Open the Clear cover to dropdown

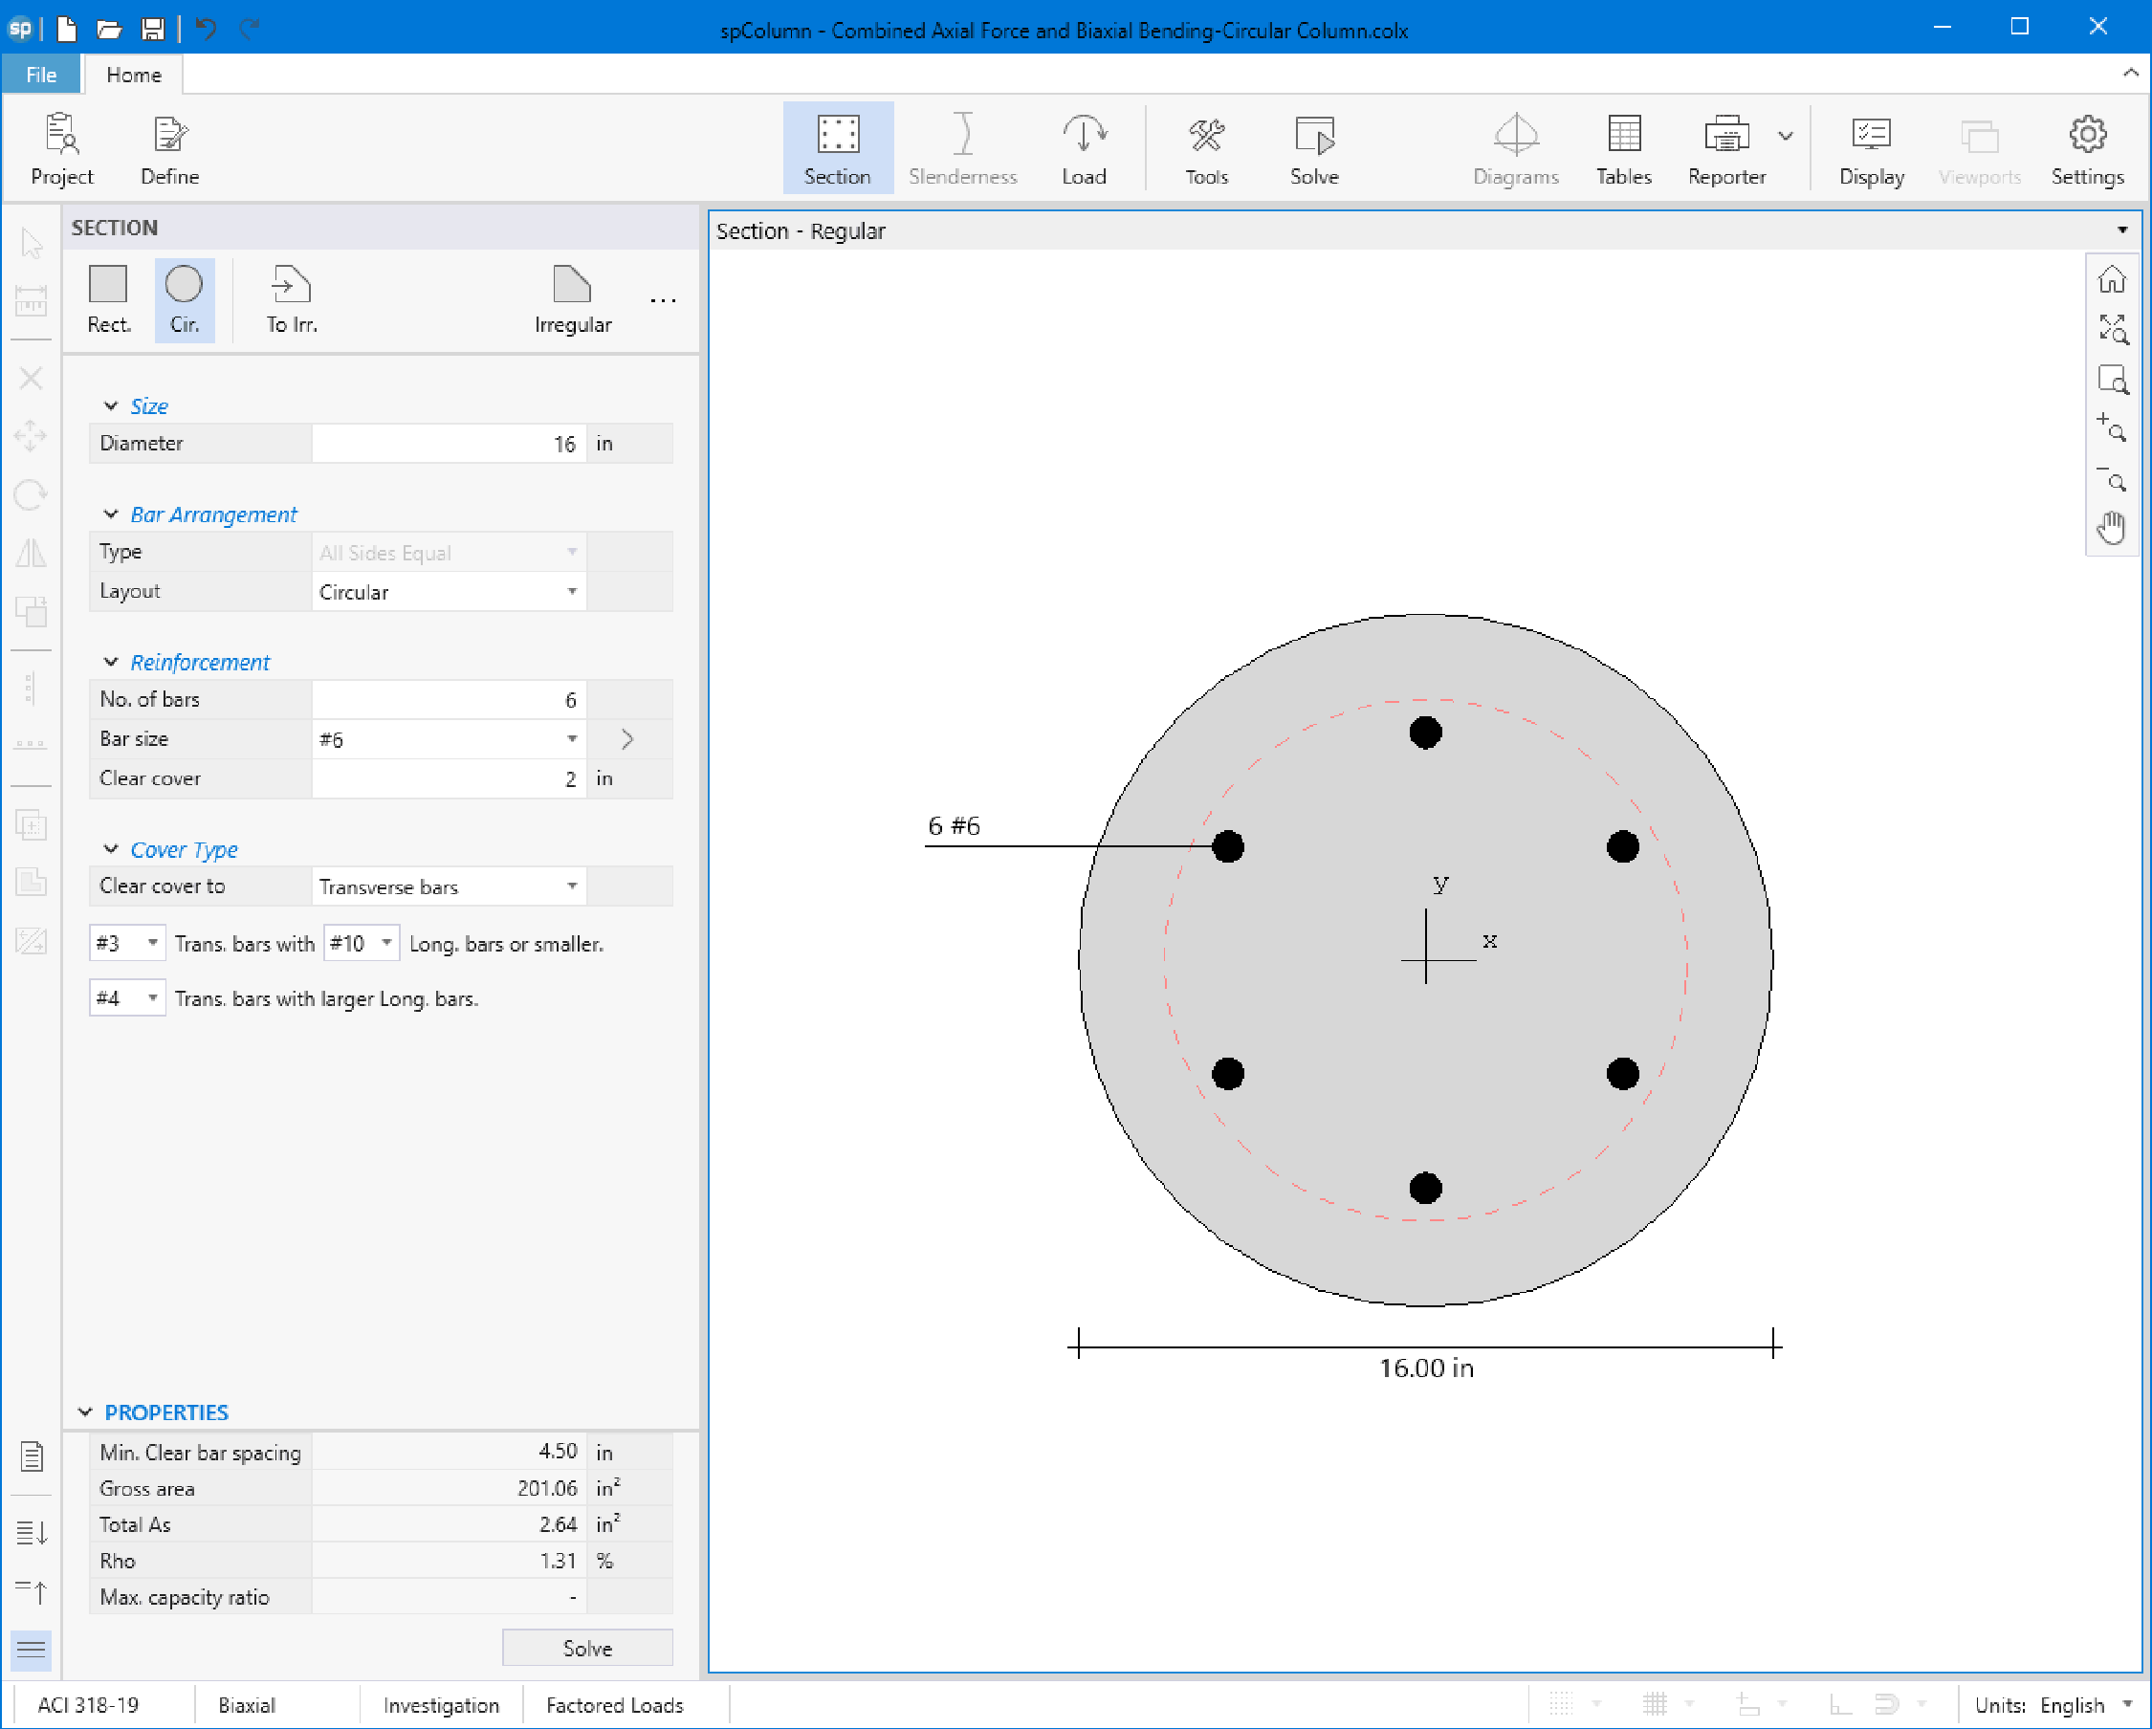449,886
